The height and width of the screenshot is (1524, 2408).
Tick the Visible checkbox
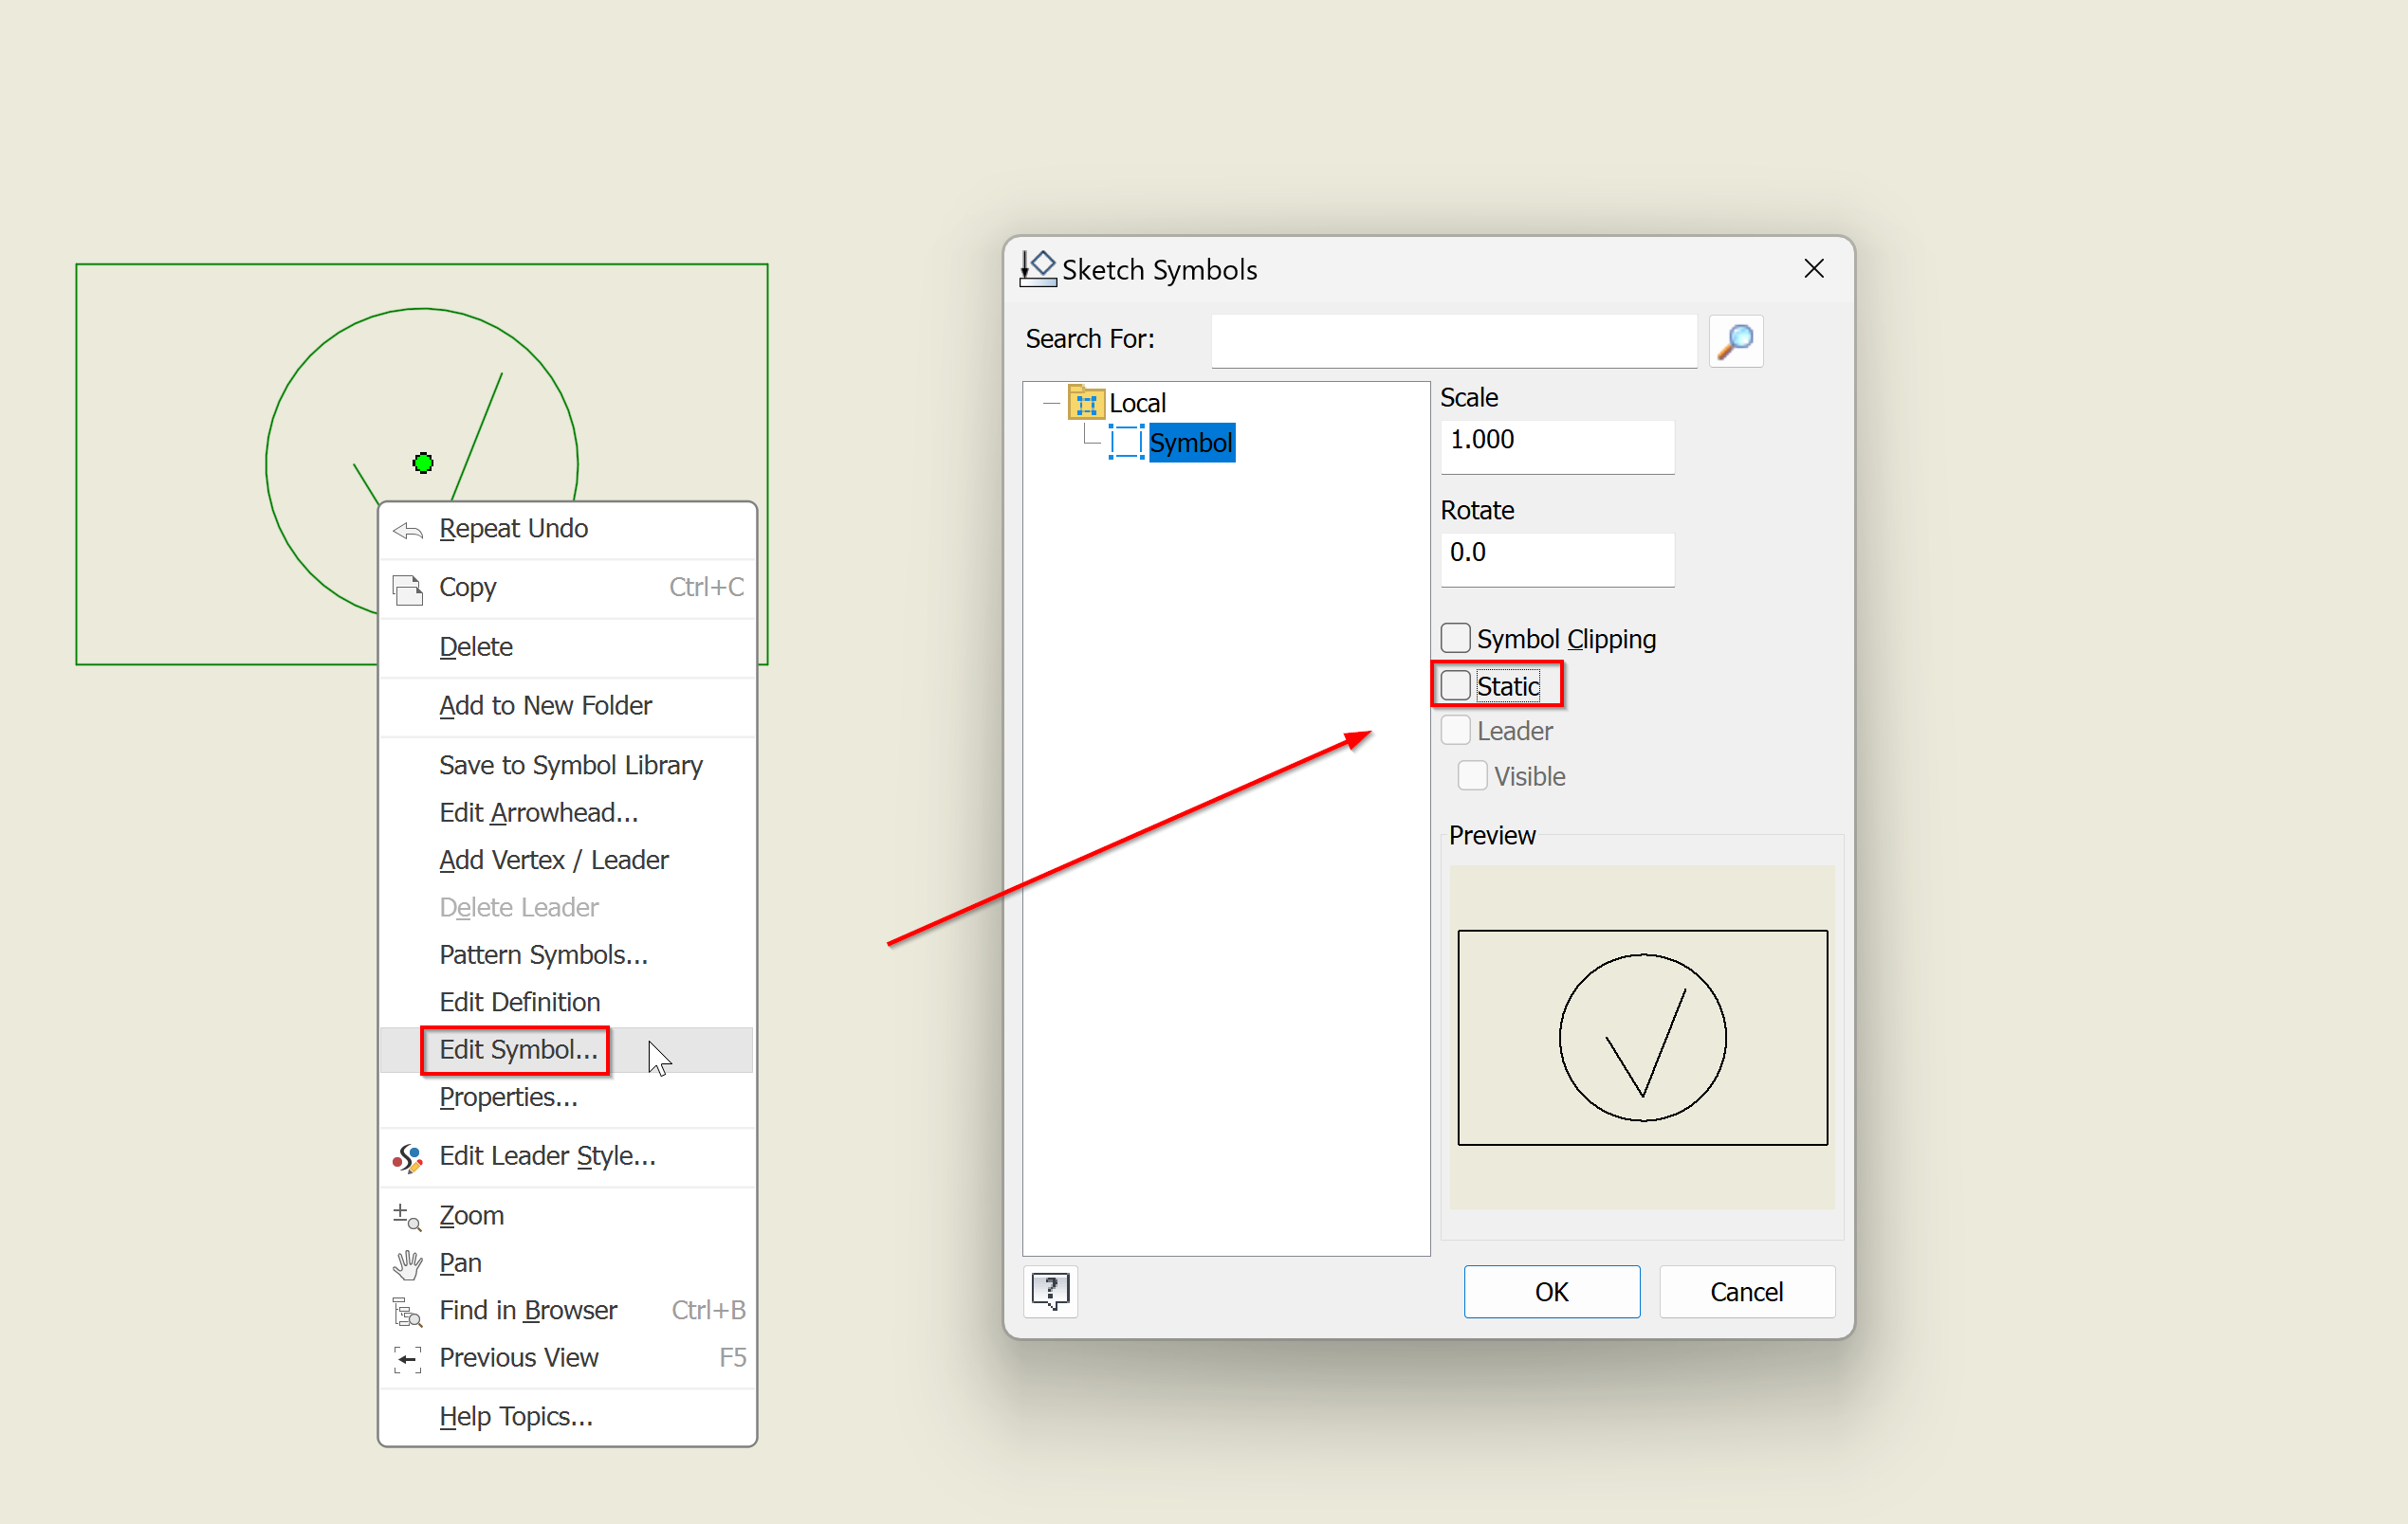click(1472, 775)
